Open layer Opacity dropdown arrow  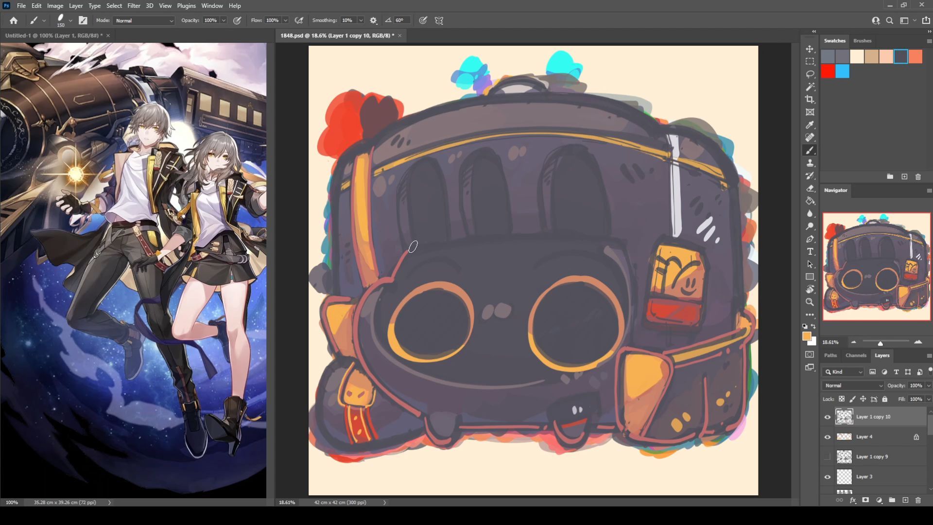point(929,385)
